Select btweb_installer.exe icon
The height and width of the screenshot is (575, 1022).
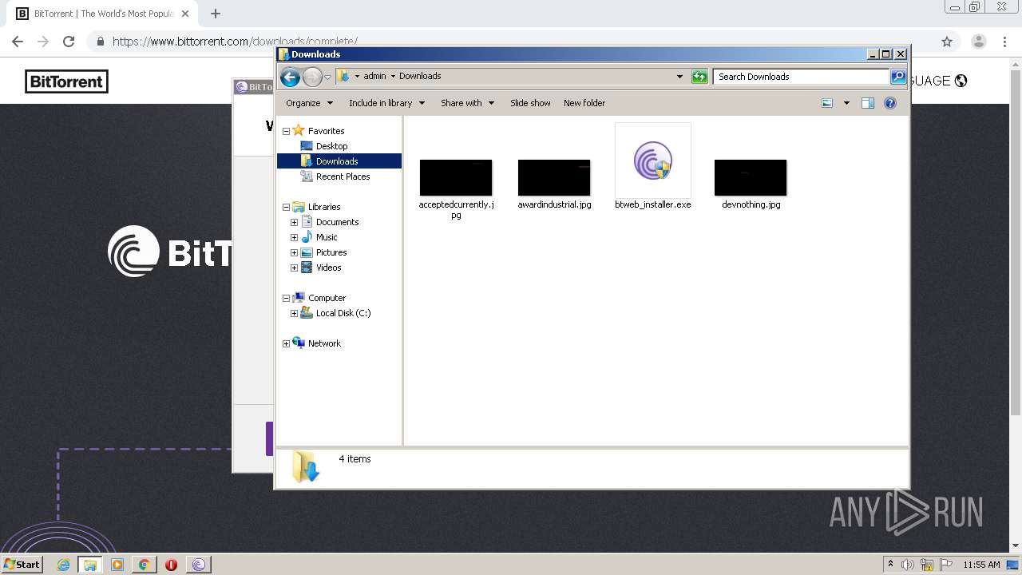click(x=653, y=161)
